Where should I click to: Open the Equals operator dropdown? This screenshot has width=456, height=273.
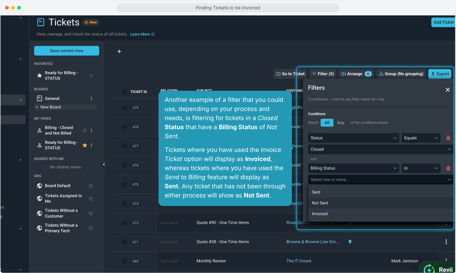click(x=421, y=138)
